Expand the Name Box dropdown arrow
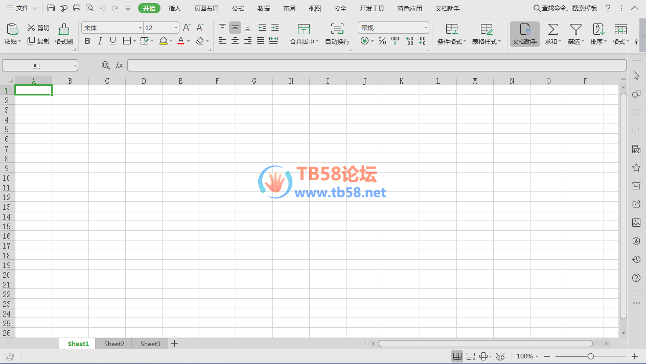The height and width of the screenshot is (364, 646). tap(75, 65)
